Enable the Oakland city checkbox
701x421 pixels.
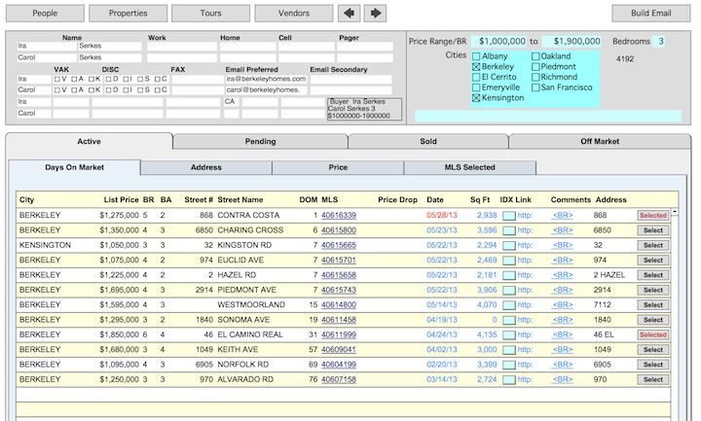pyautogui.click(x=536, y=56)
